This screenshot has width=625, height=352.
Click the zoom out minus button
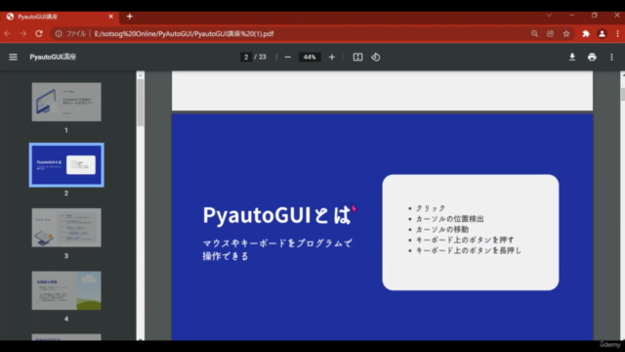pos(287,57)
